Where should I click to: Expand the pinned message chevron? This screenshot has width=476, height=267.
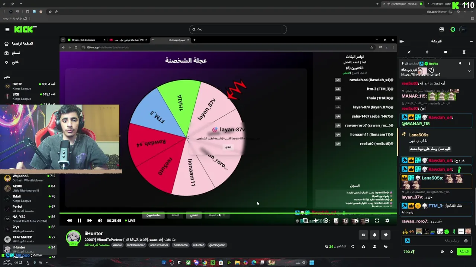point(469,71)
